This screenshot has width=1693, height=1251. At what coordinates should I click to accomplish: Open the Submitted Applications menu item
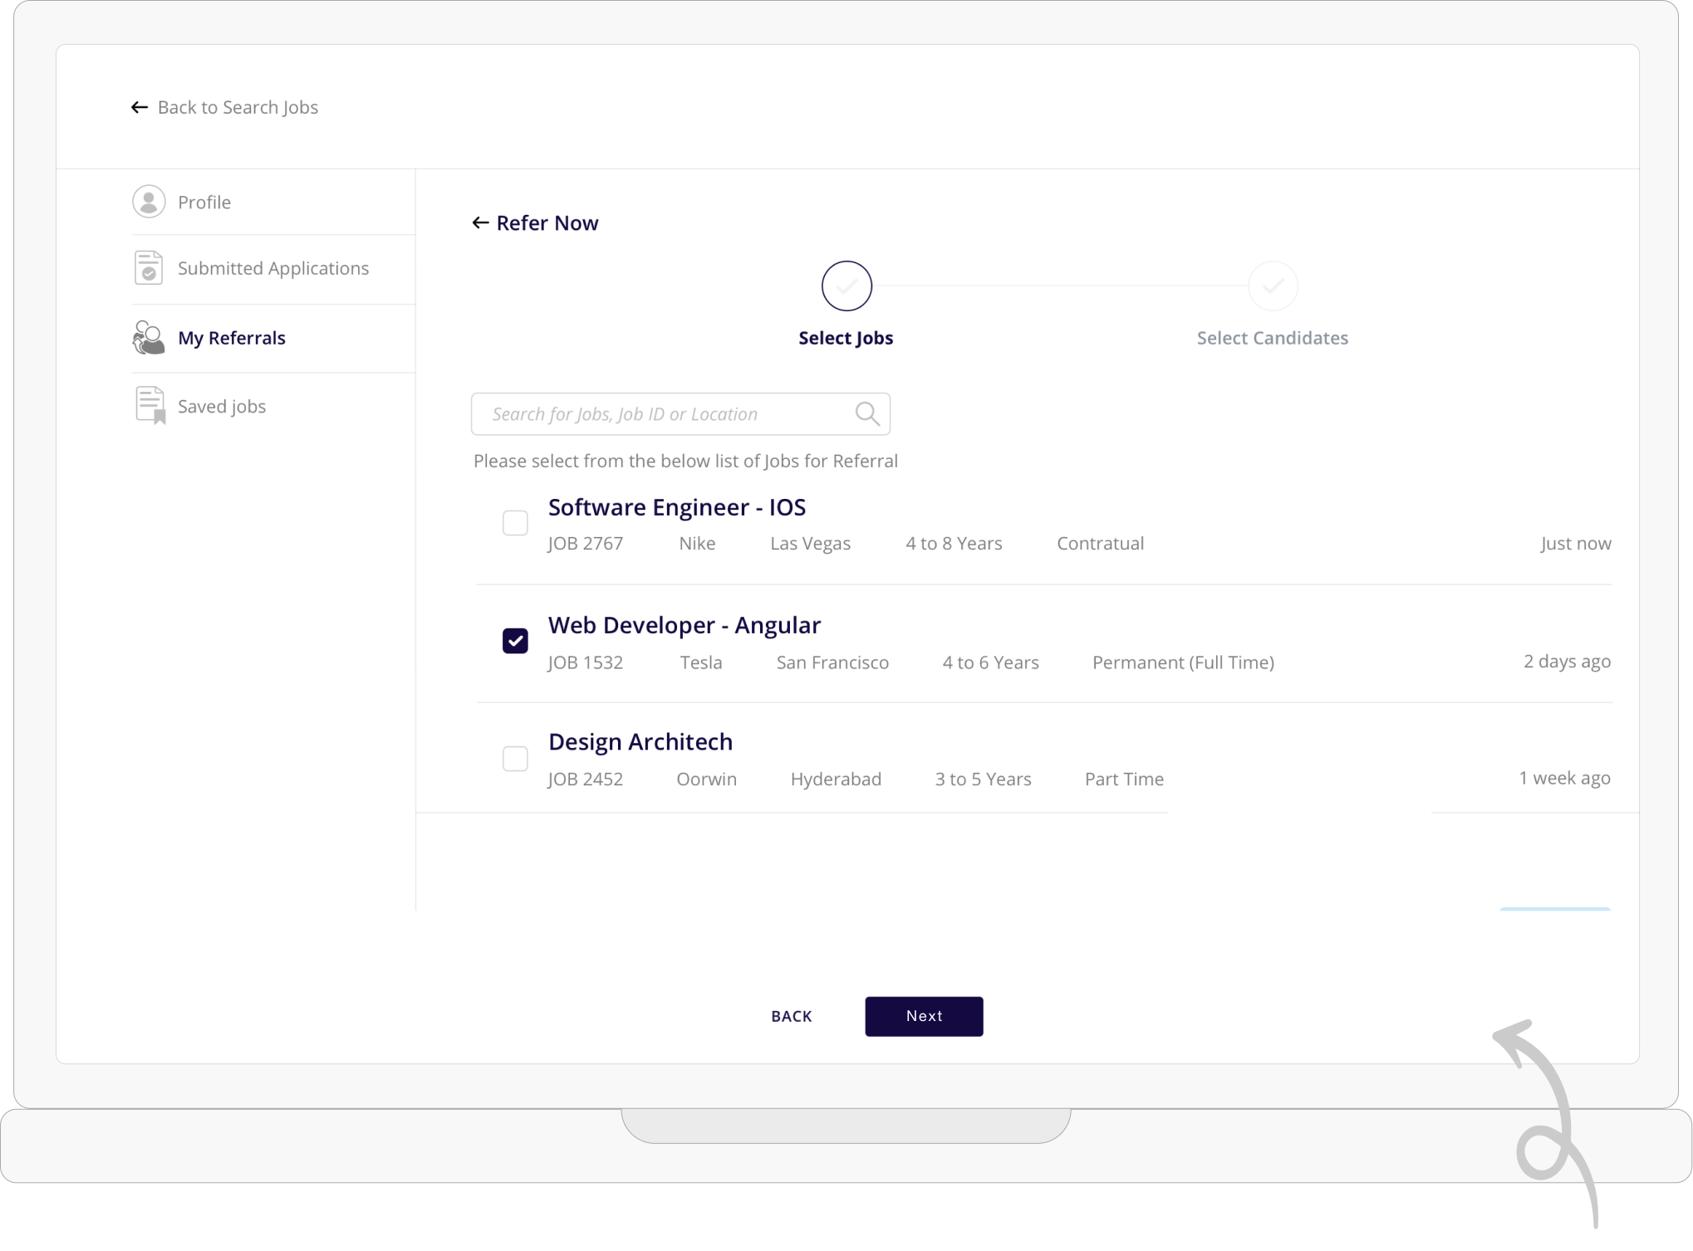pyautogui.click(x=273, y=268)
